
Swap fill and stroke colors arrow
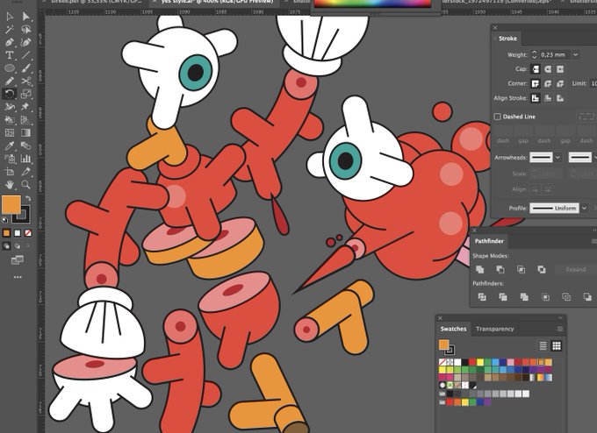(x=28, y=198)
